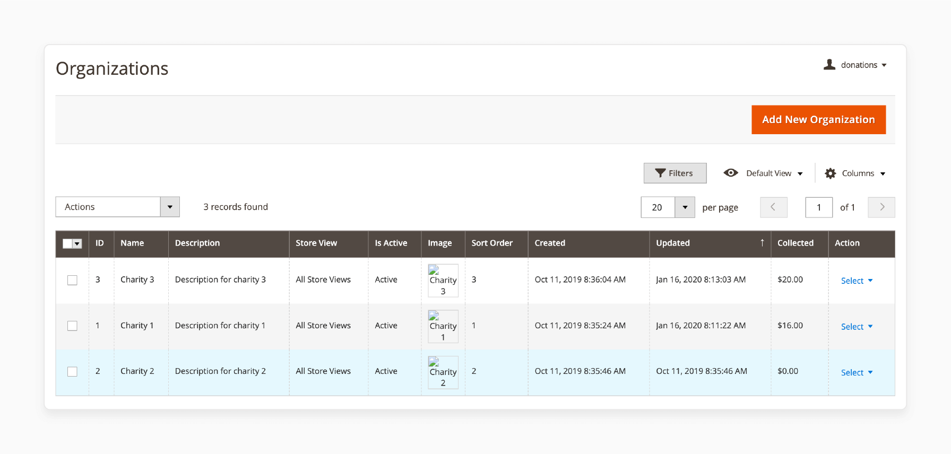
Task: Click the gear icon for Columns
Action: (x=831, y=173)
